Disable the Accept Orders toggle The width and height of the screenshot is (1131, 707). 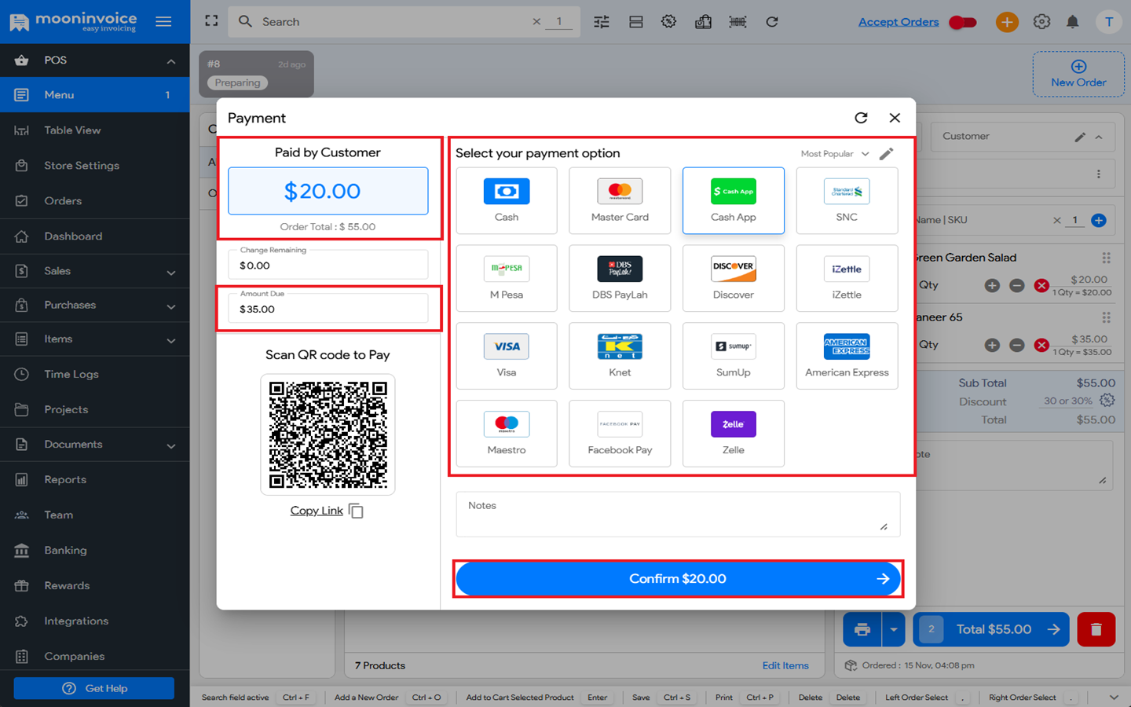(x=961, y=22)
